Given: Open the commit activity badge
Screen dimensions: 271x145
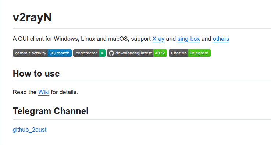Looking at the screenshot, I should tap(42, 53).
